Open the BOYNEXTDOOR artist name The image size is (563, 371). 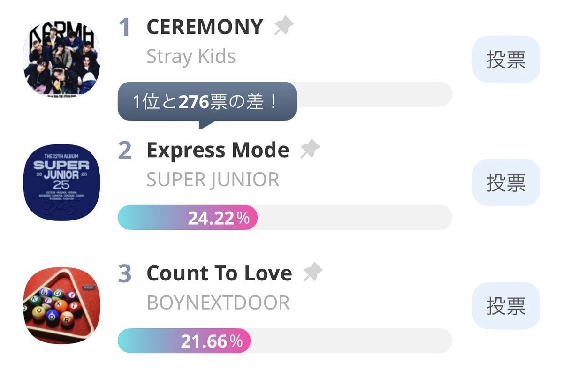218,303
